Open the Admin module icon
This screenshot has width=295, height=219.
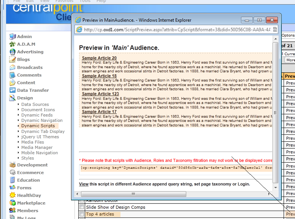(13, 37)
